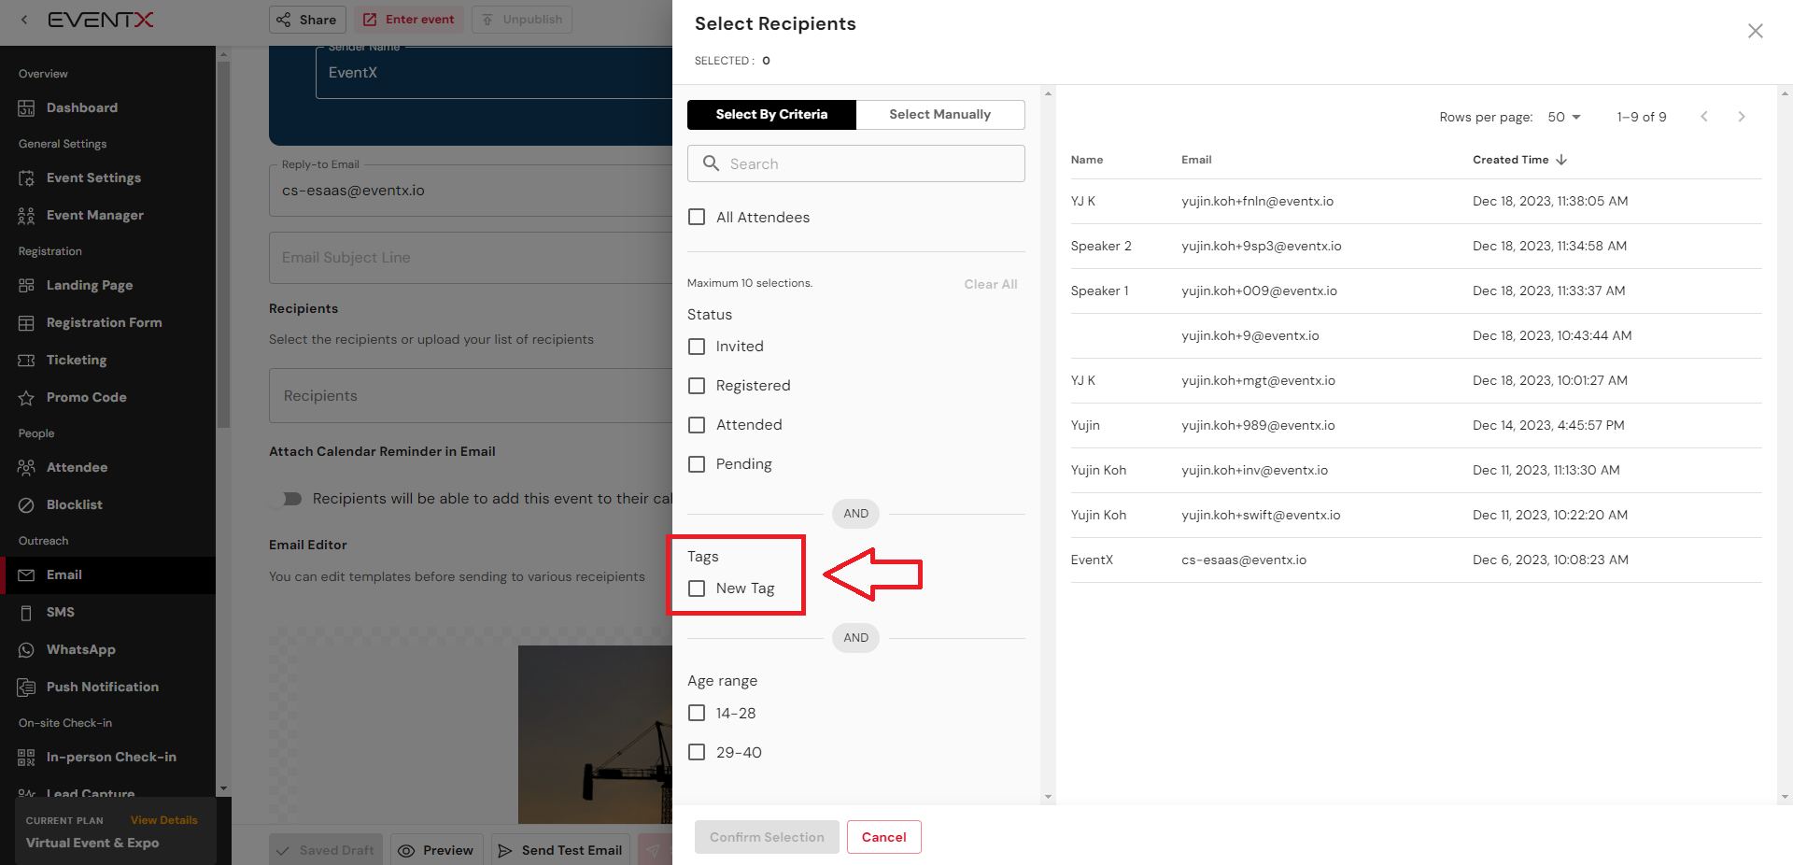Click the Dashboard icon in sidebar

[26, 108]
